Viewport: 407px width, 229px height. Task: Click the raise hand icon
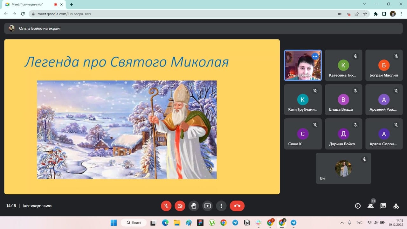(x=194, y=206)
